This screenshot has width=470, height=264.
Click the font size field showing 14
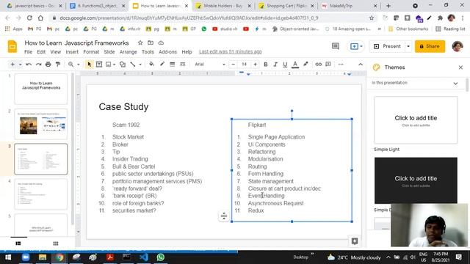pos(244,65)
